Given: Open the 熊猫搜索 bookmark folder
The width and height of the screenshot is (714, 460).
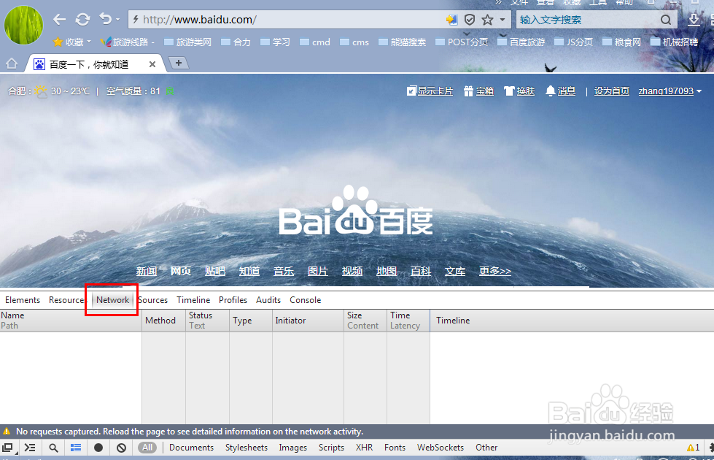Looking at the screenshot, I should tap(402, 42).
